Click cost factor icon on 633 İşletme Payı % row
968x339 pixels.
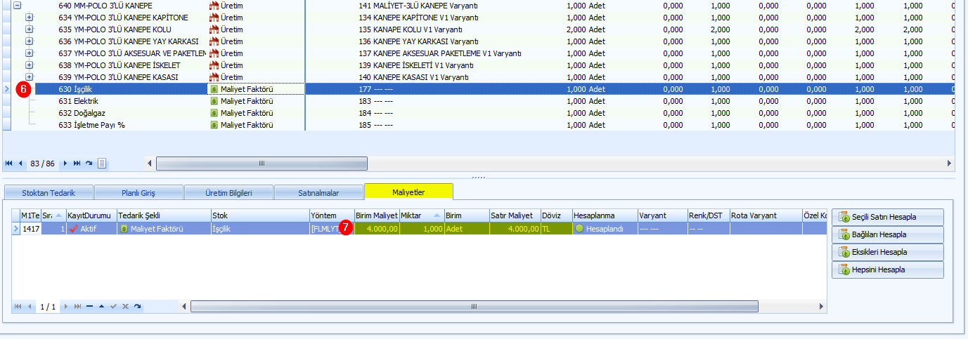click(x=214, y=125)
